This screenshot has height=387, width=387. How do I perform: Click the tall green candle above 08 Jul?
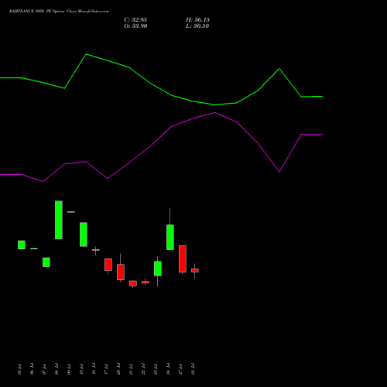pos(59,220)
